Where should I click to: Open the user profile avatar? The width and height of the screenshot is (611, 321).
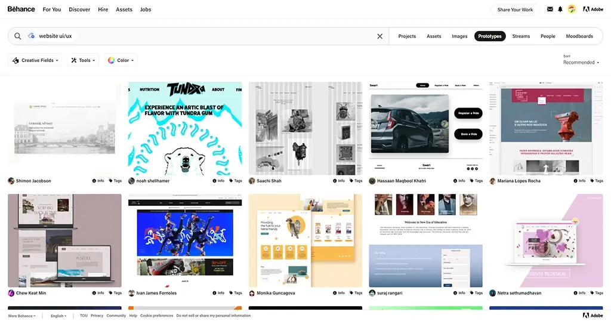click(572, 9)
